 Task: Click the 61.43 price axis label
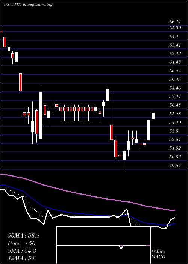point(175,62)
